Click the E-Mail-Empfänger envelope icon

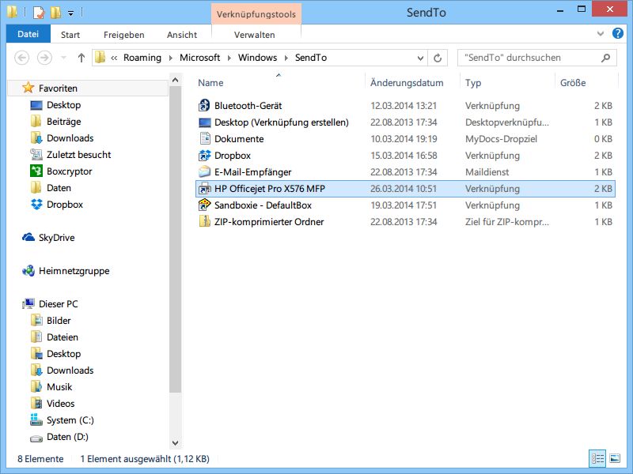[x=204, y=172]
